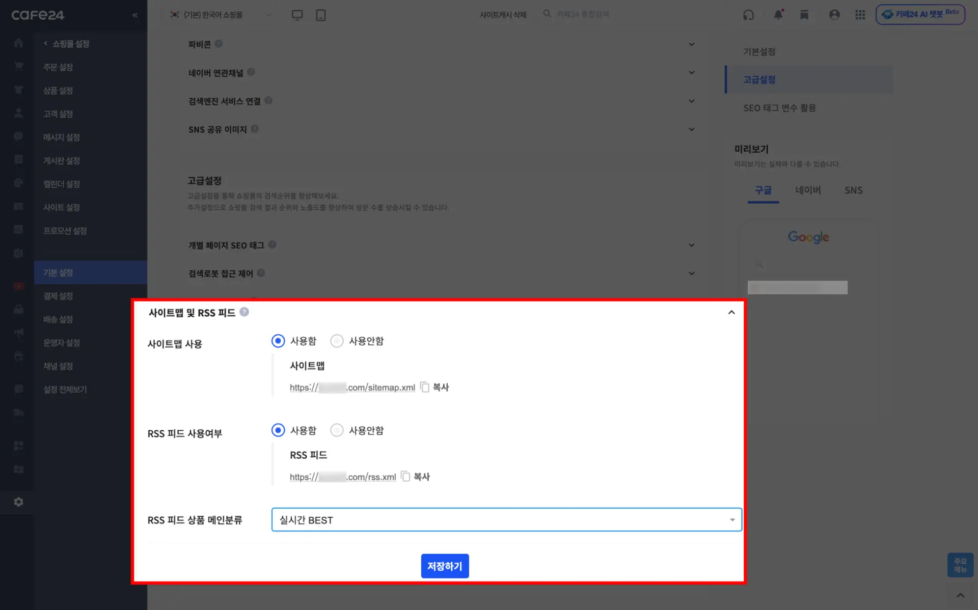The width and height of the screenshot is (978, 610).
Task: Click the 저장하기 button
Action: pyautogui.click(x=445, y=566)
